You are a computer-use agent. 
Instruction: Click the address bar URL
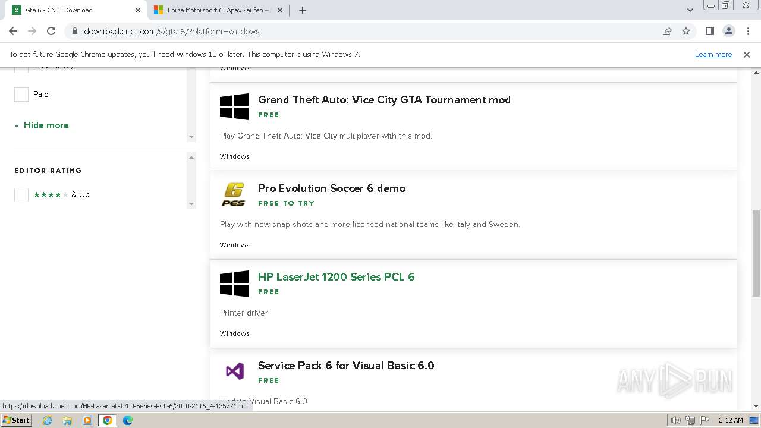(172, 32)
